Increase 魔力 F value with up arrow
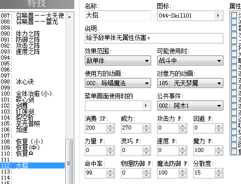This screenshot has width=241, height=184. point(219,148)
